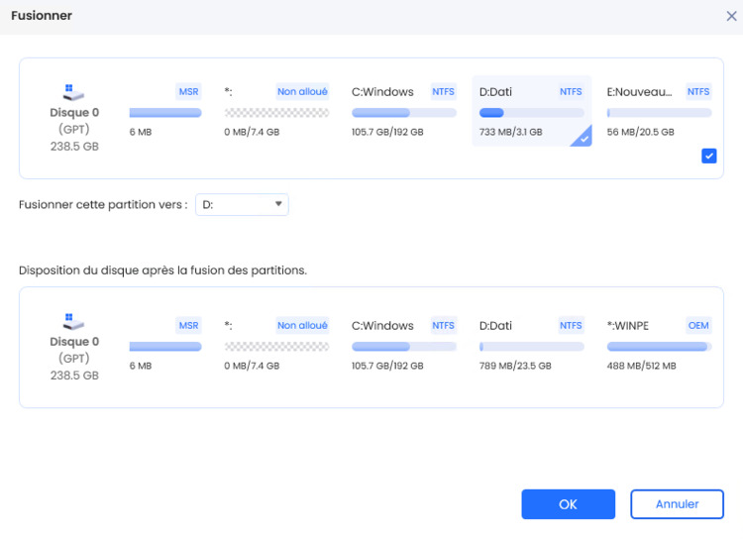Viewport: 743px width, 539px height.
Task: Click the '56 MB/20.5 GB' size text
Action: (x=640, y=132)
